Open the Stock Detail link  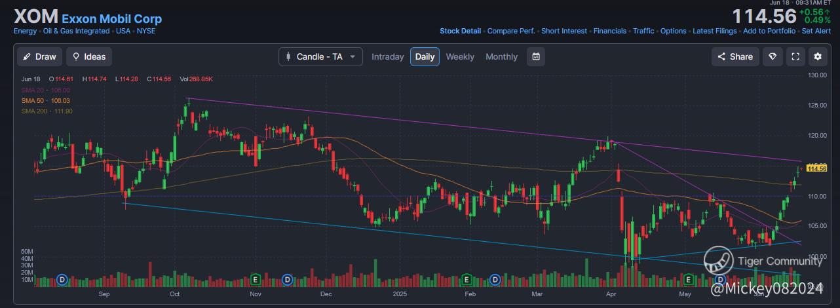[460, 31]
